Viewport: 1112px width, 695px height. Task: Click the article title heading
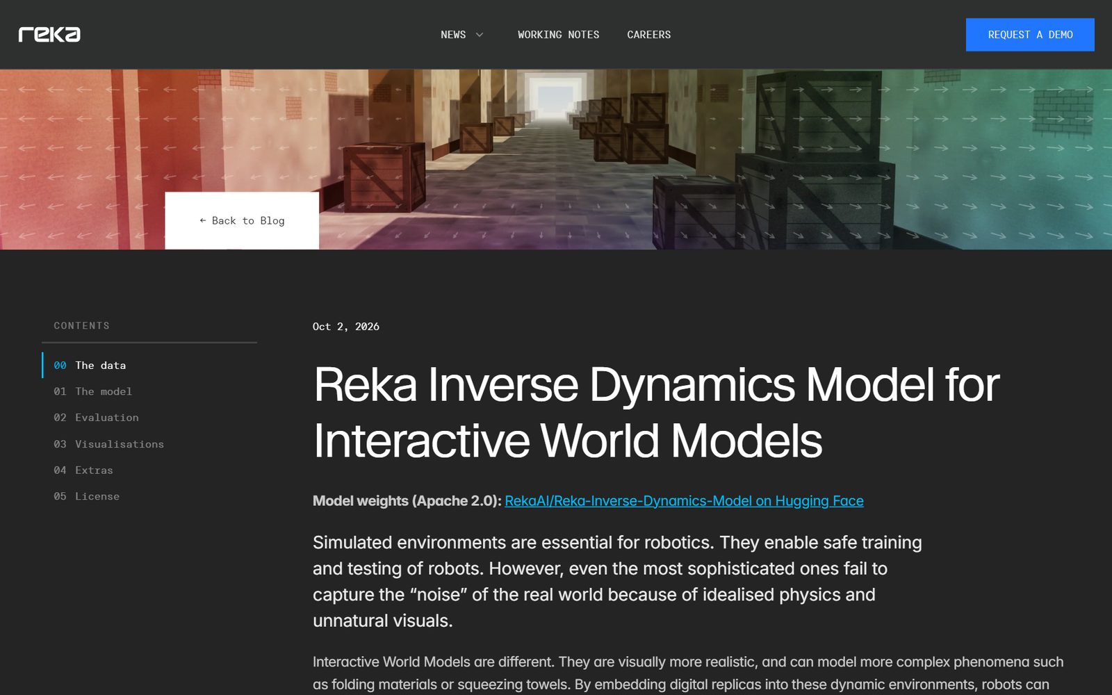tap(656, 413)
